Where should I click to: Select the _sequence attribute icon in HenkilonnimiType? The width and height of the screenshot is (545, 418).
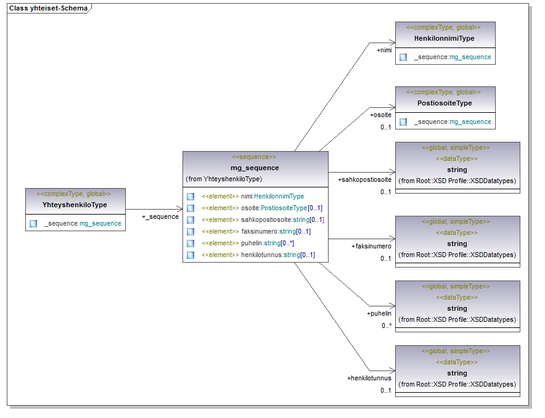(403, 57)
